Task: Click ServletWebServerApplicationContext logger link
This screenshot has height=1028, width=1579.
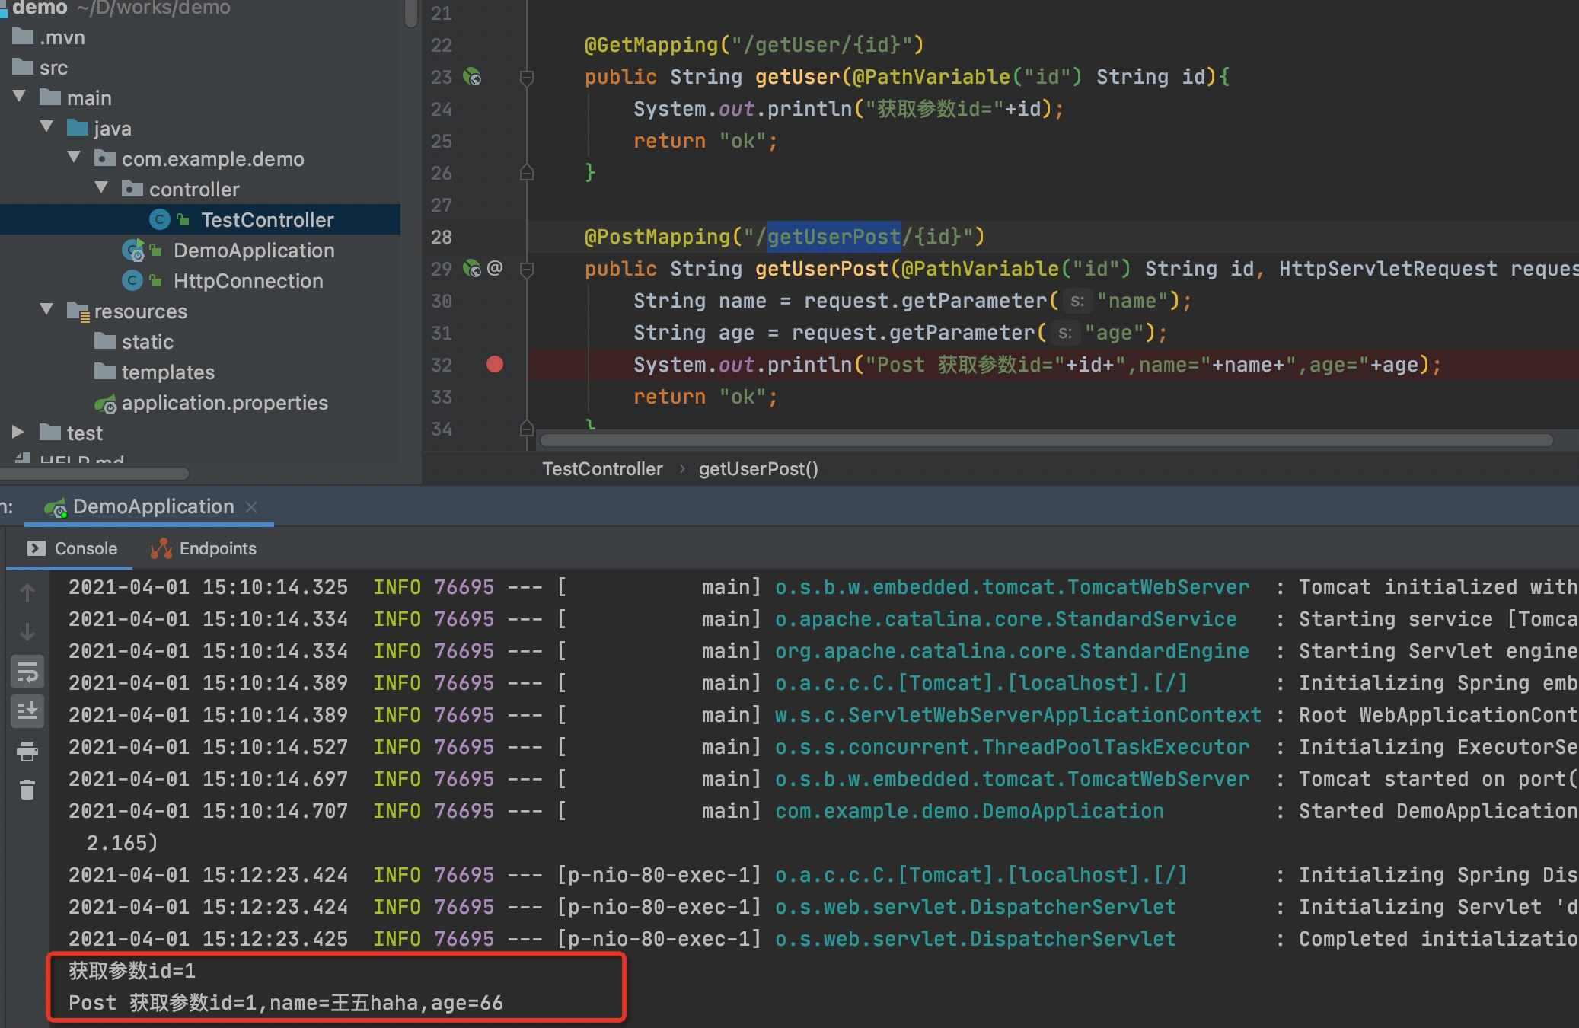Action: point(1018,715)
